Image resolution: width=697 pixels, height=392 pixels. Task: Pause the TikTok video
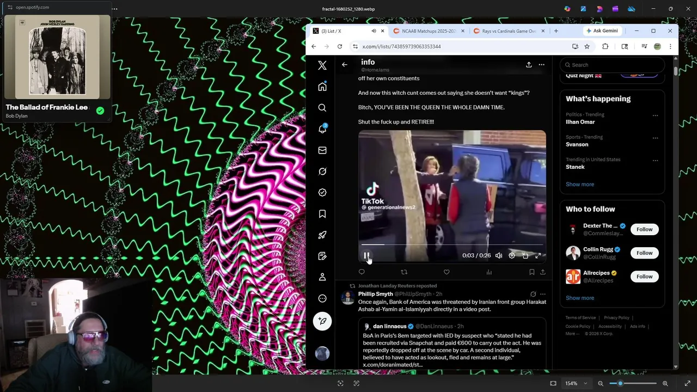tap(366, 255)
